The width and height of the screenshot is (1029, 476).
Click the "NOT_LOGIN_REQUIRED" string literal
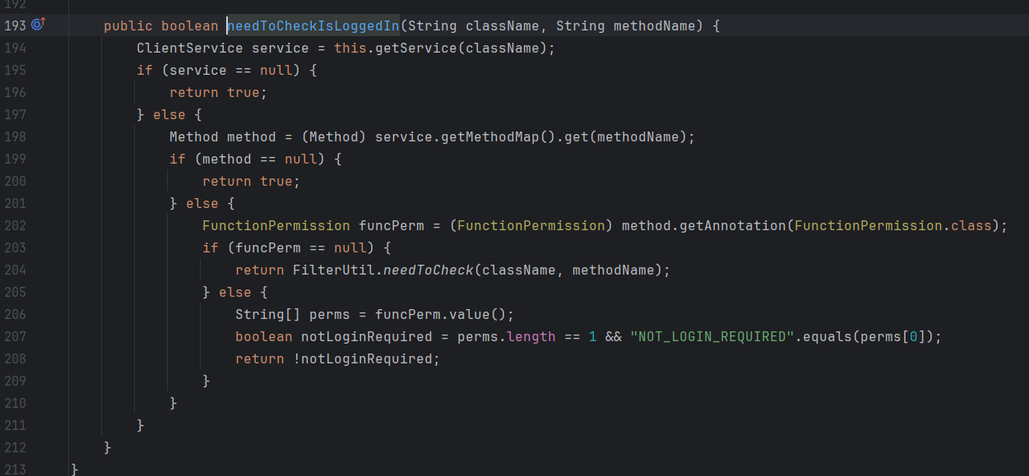pyautogui.click(x=711, y=336)
